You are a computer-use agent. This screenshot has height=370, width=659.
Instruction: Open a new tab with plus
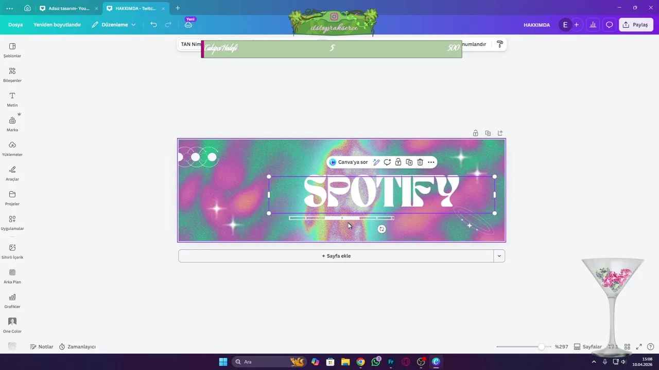tap(178, 8)
